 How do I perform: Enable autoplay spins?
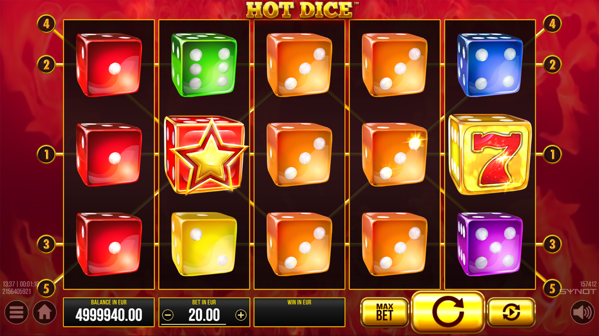(511, 312)
